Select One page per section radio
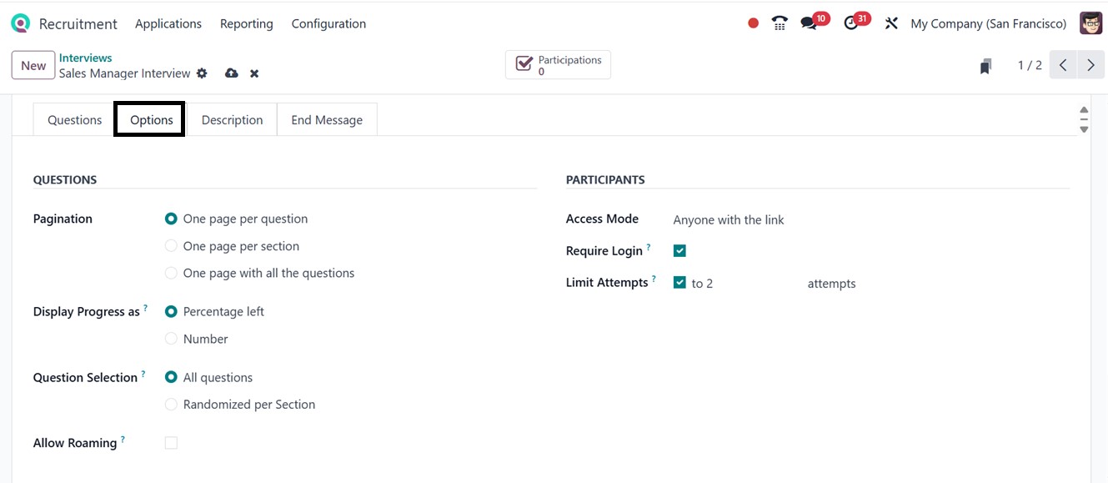 (171, 246)
